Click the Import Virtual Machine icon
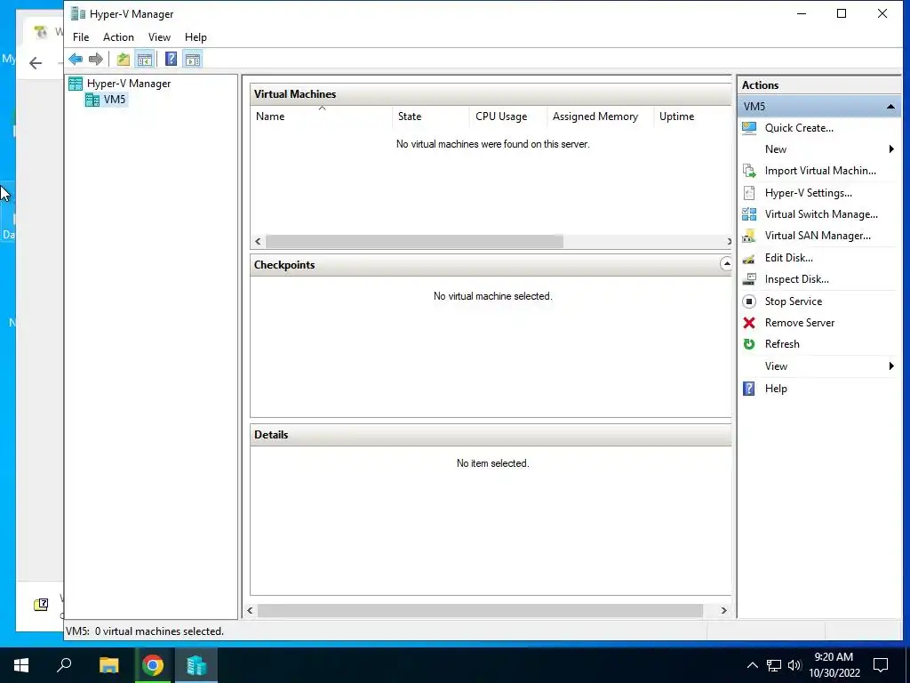The height and width of the screenshot is (683, 910). tap(749, 171)
